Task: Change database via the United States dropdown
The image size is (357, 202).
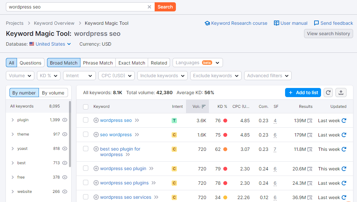Action: click(50, 44)
